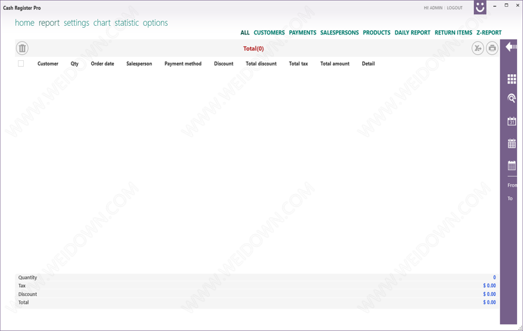Open the settings menu
The image size is (523, 331).
pyautogui.click(x=76, y=23)
